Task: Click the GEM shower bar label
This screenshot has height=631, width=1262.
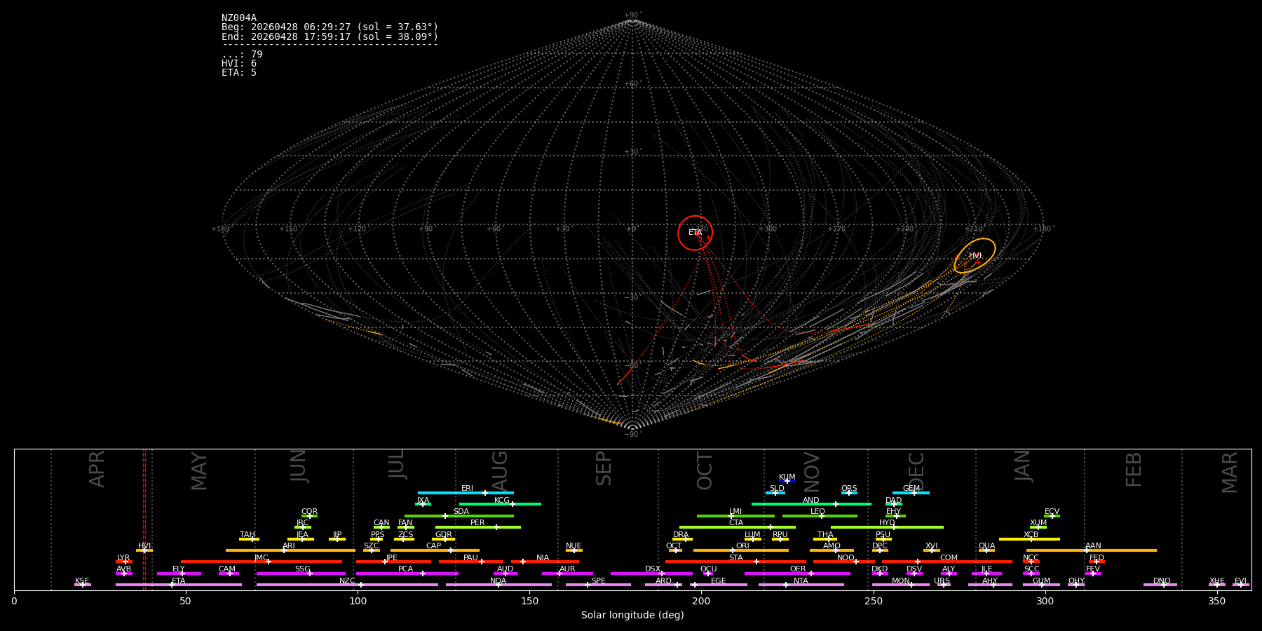Action: [911, 489]
